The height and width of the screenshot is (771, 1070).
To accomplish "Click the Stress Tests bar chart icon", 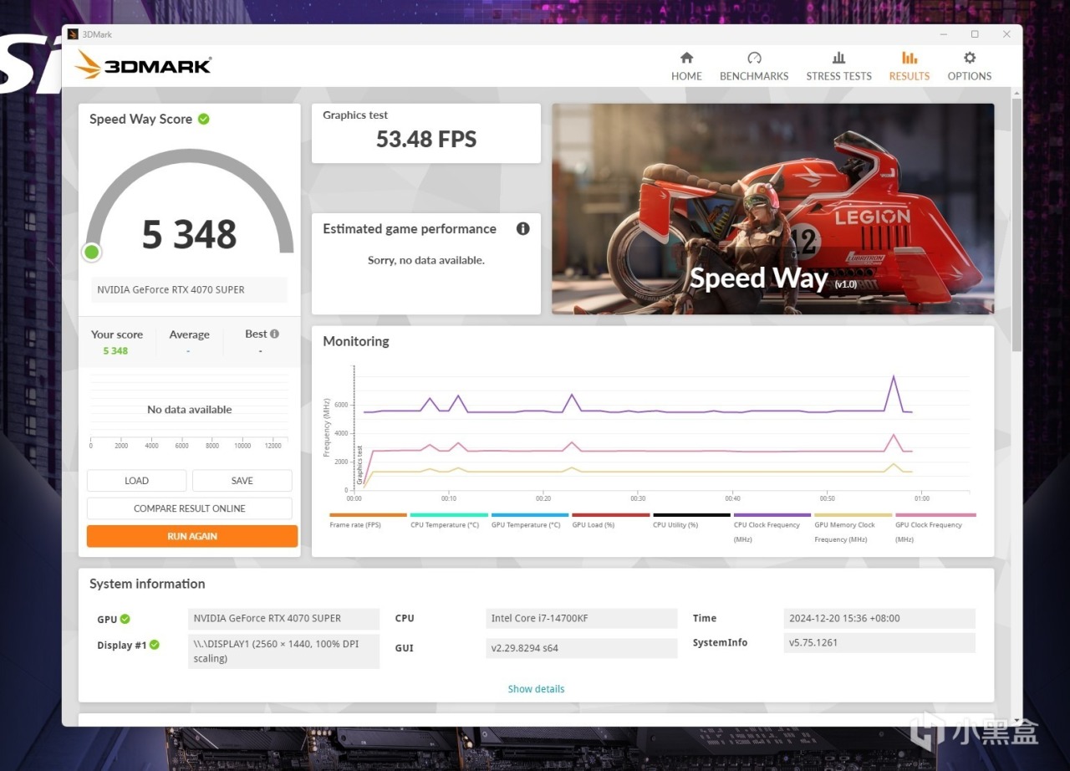I will pos(838,58).
